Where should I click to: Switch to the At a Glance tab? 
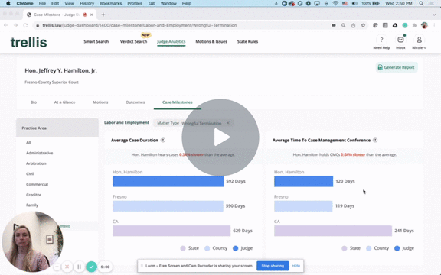click(64, 102)
